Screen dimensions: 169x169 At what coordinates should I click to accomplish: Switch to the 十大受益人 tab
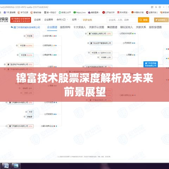(x=80, y=27)
